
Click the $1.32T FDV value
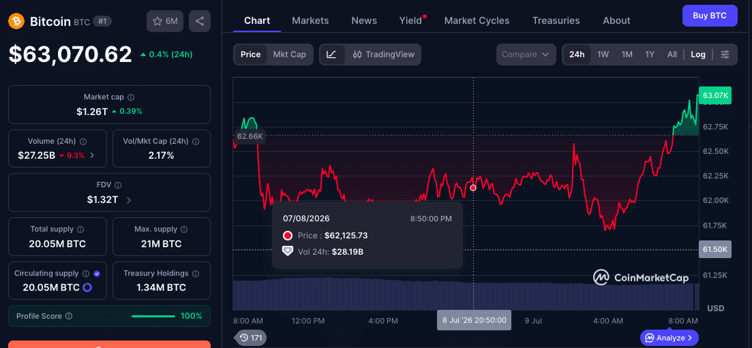point(103,200)
